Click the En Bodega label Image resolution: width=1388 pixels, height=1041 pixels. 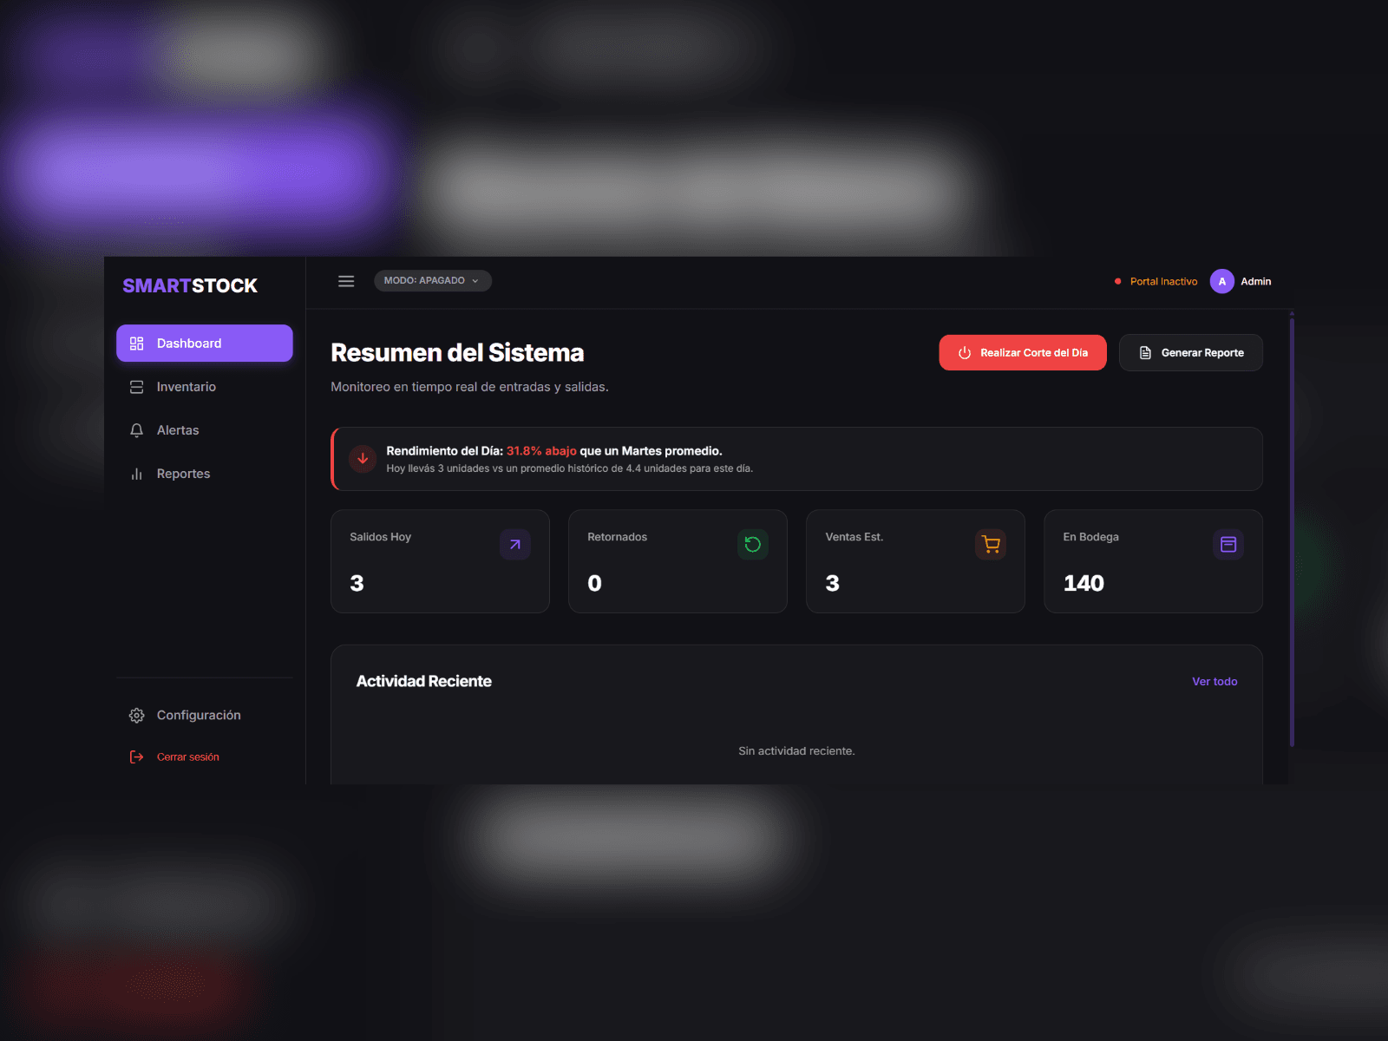point(1090,537)
